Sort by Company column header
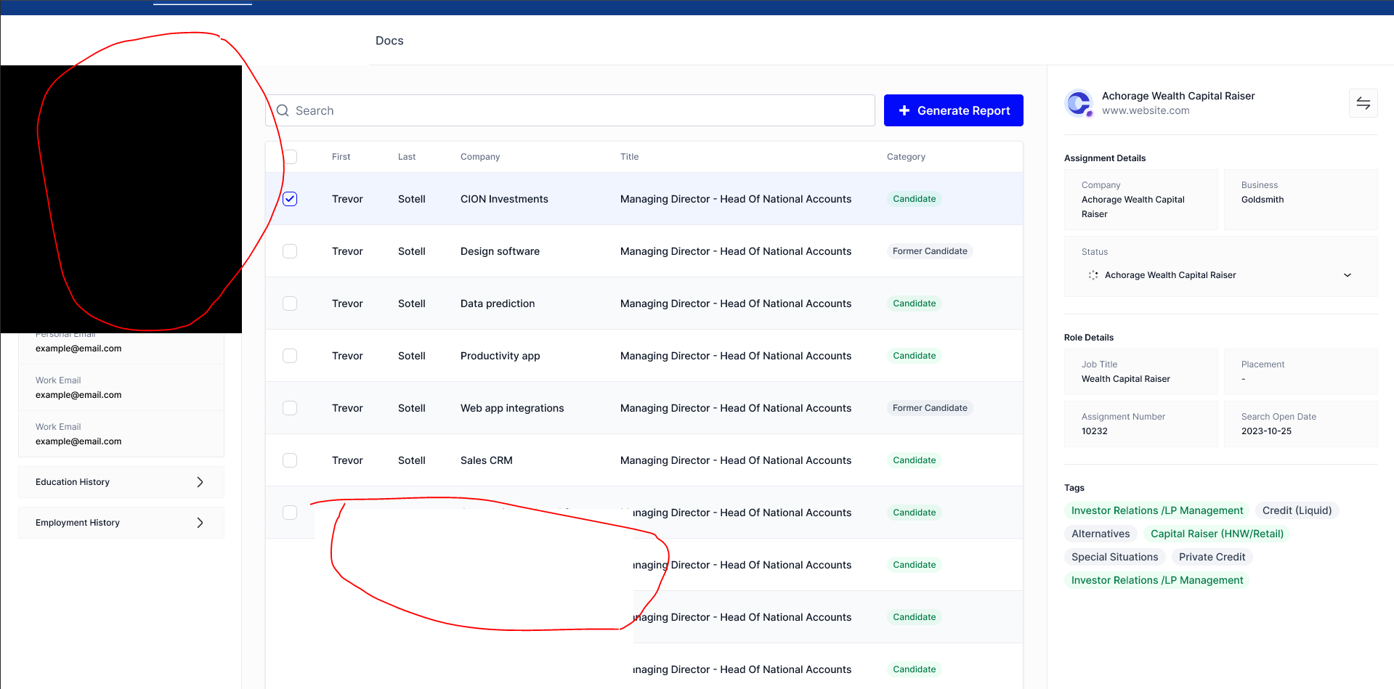Viewport: 1394px width, 689px height. coord(480,157)
